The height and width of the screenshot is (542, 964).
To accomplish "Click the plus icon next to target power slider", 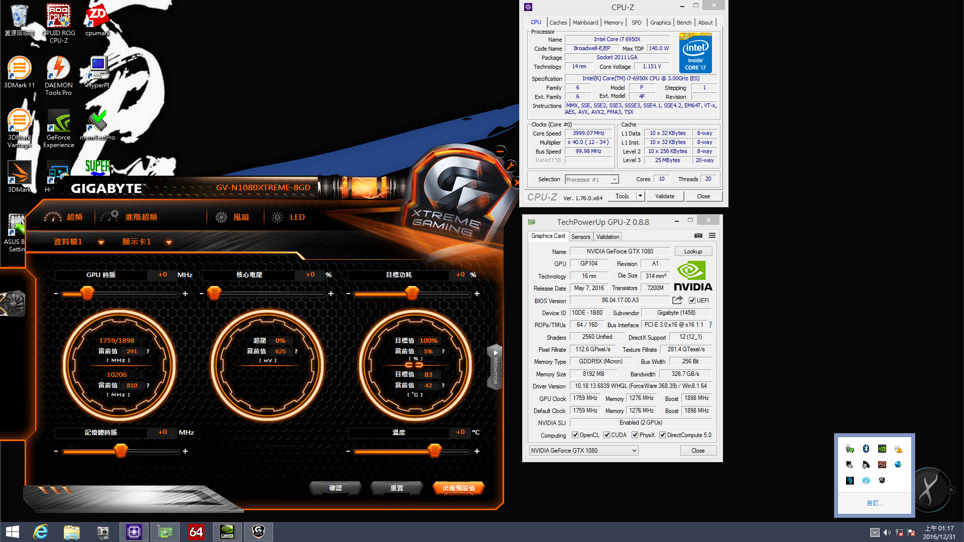I will coord(476,294).
